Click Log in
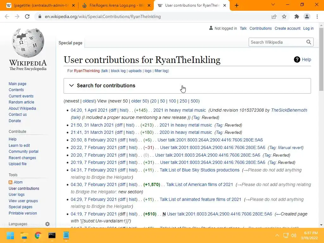 point(308,28)
